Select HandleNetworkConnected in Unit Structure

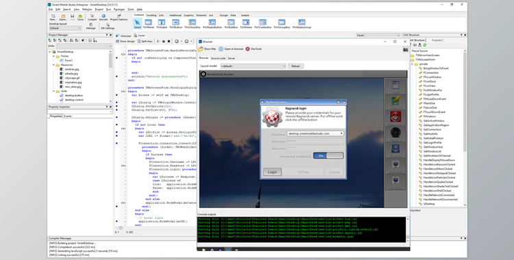439,195
